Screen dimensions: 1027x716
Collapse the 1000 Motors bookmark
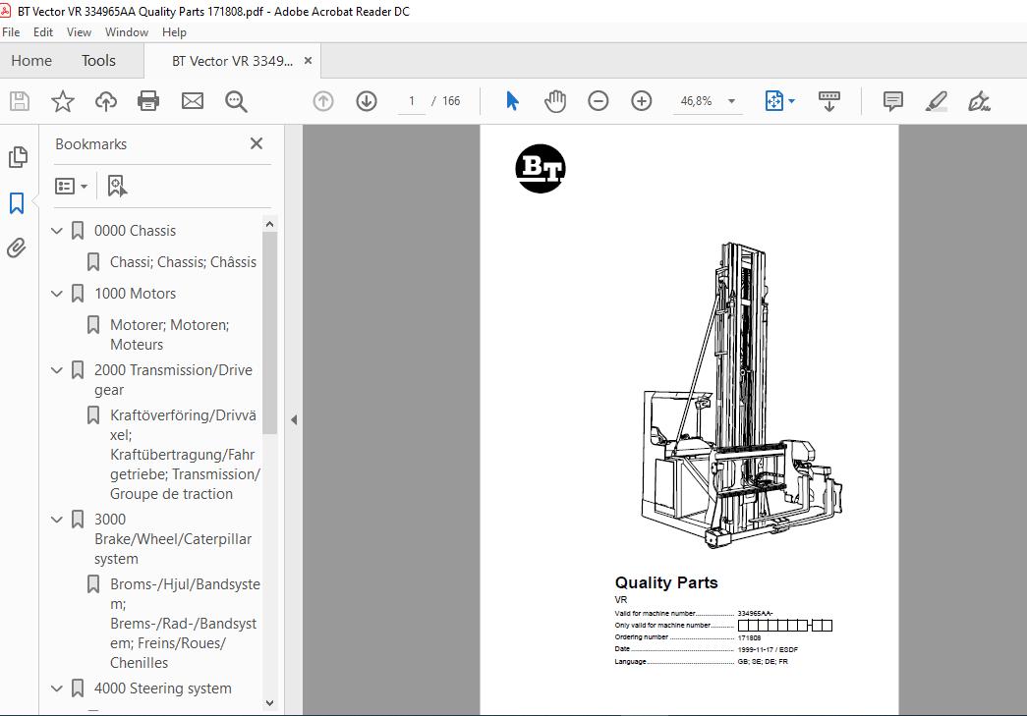pyautogui.click(x=57, y=294)
